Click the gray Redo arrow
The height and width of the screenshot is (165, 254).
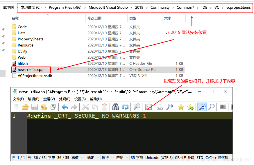point(74,107)
